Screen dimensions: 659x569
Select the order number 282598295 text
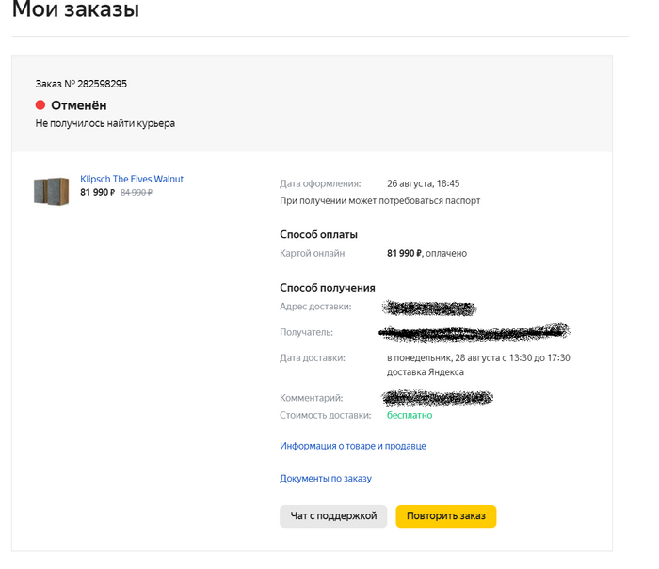102,84
